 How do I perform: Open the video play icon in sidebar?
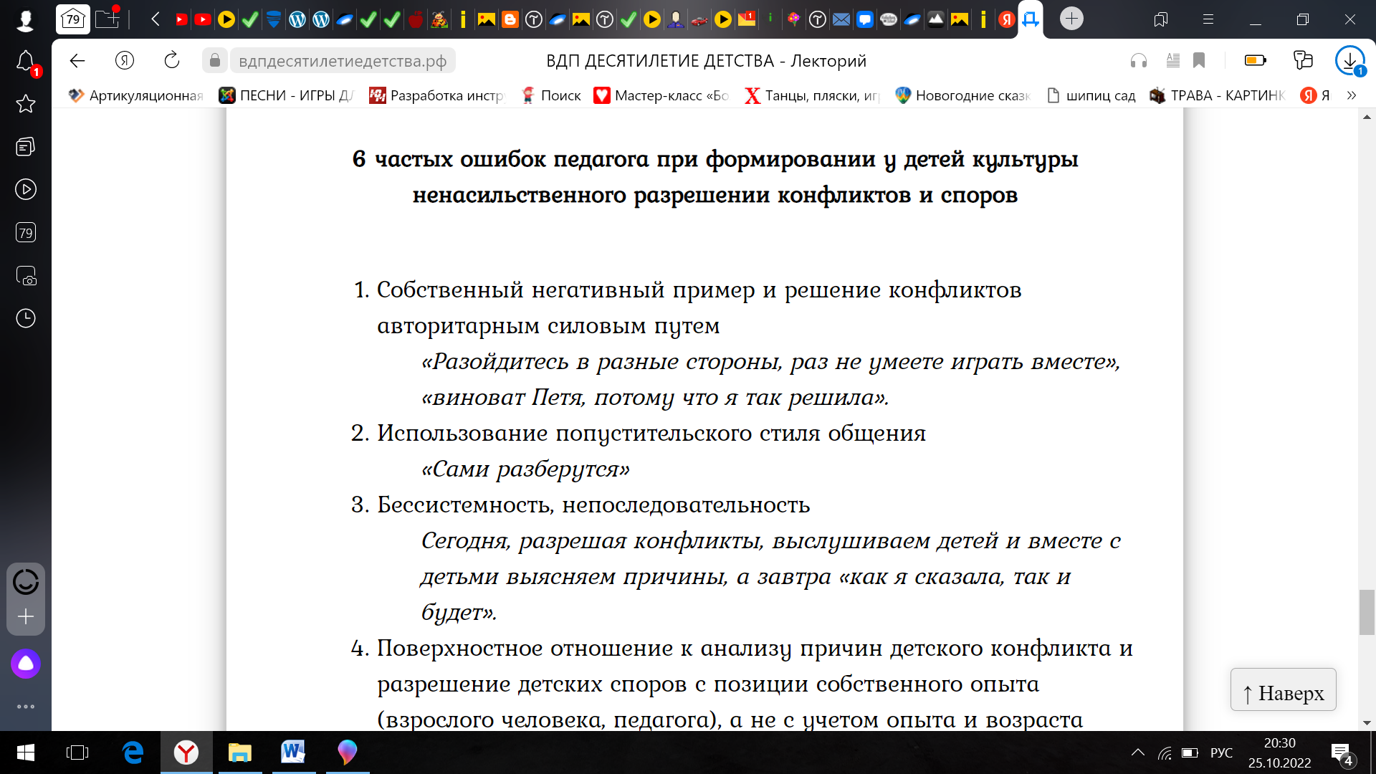click(26, 190)
